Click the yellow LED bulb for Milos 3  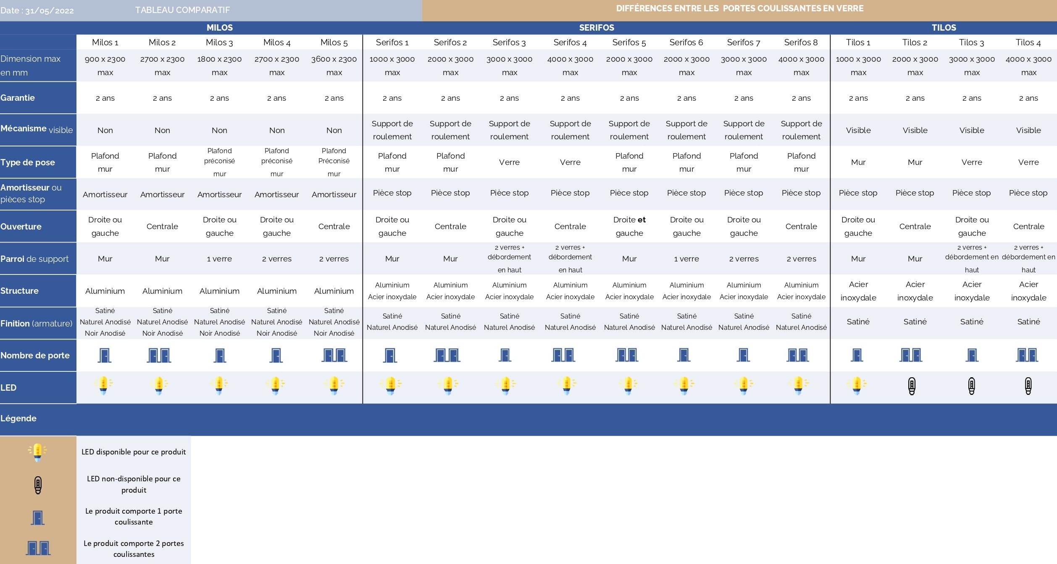(219, 386)
